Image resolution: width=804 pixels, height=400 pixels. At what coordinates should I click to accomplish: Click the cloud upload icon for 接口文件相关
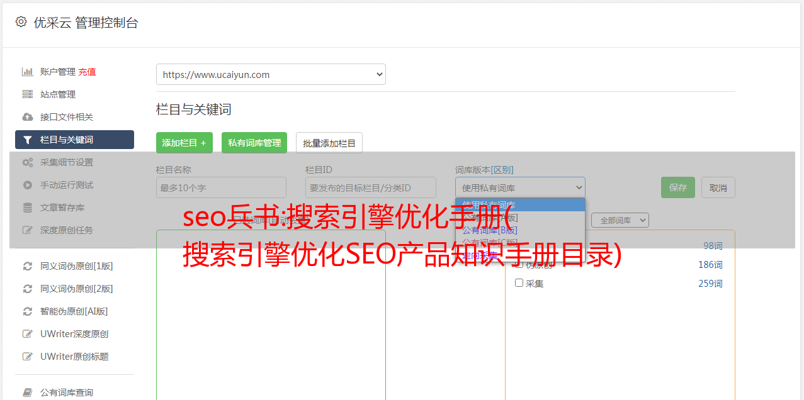(27, 117)
